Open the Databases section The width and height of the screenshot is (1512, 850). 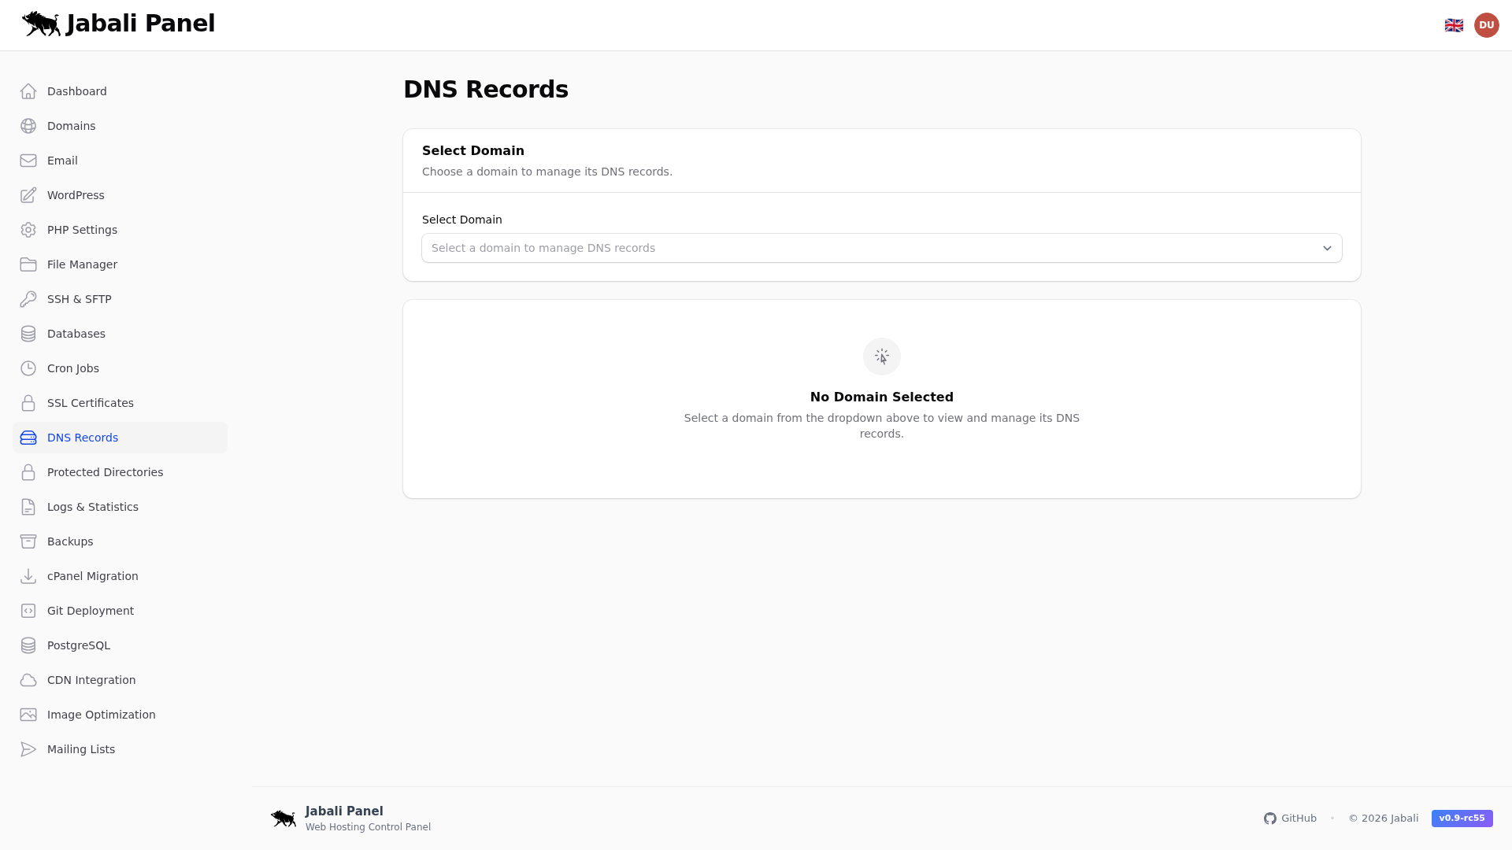coord(76,333)
